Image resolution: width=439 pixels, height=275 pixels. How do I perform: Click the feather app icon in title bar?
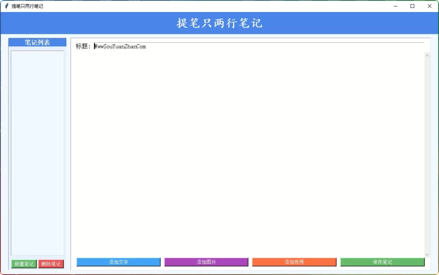6,6
